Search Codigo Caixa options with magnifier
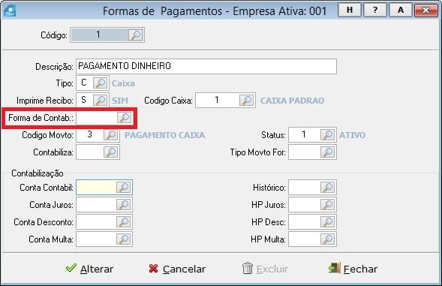Screen dimensions: 442x286 click(x=246, y=101)
